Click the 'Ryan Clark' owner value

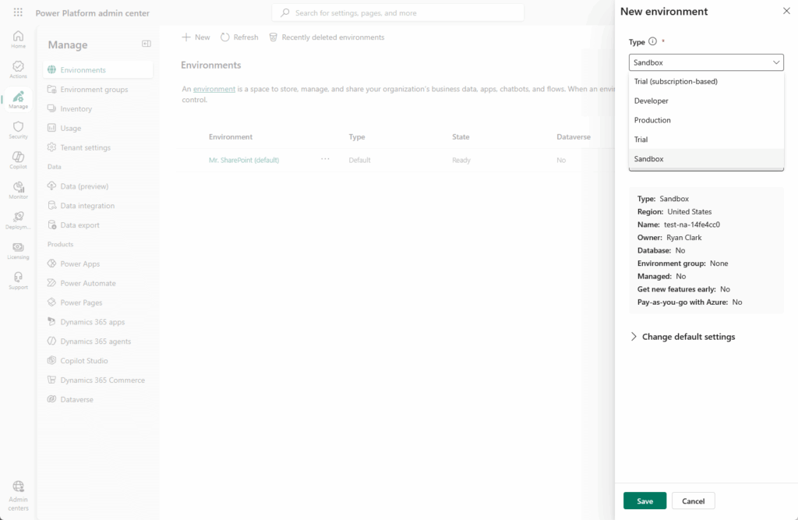pyautogui.click(x=684, y=237)
